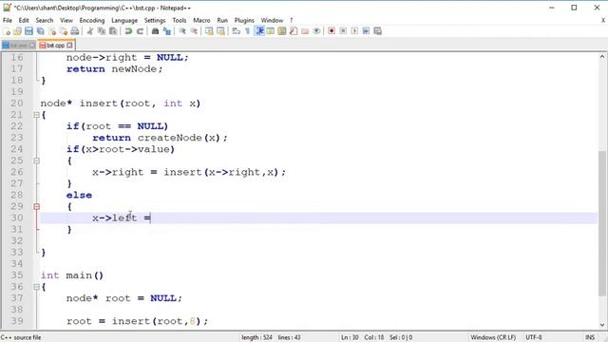Stop macro recording via the toolbar
The height and width of the screenshot is (342, 608).
343,31
